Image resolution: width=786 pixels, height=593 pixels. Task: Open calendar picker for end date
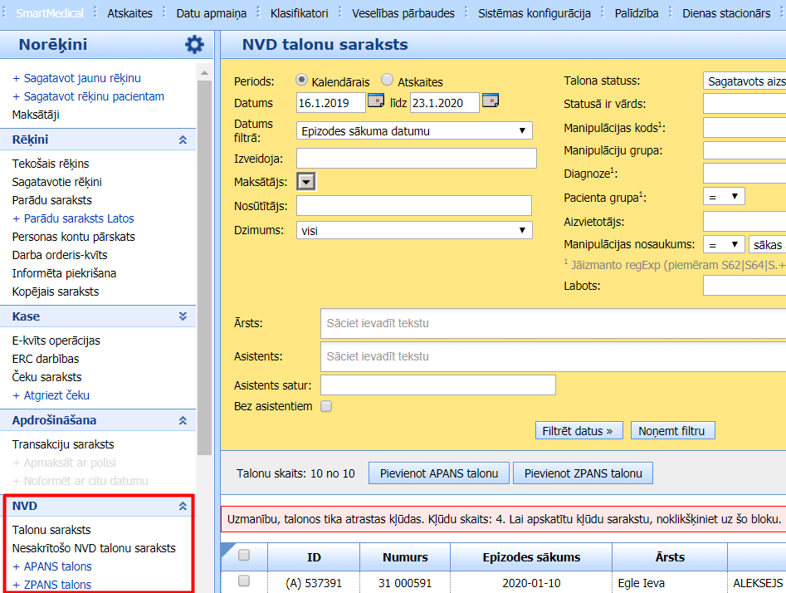[x=491, y=102]
